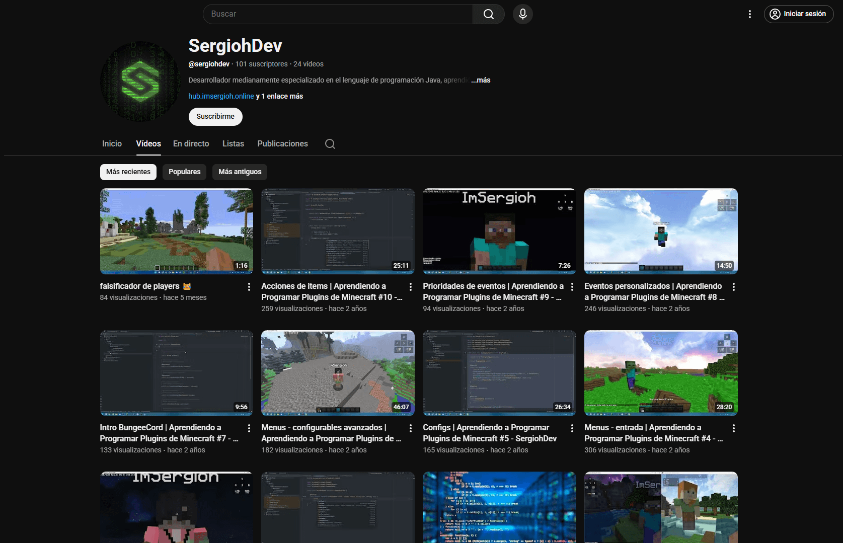The width and height of the screenshot is (843, 543).
Task: Open the channel search icon next to tabs
Action: click(330, 144)
